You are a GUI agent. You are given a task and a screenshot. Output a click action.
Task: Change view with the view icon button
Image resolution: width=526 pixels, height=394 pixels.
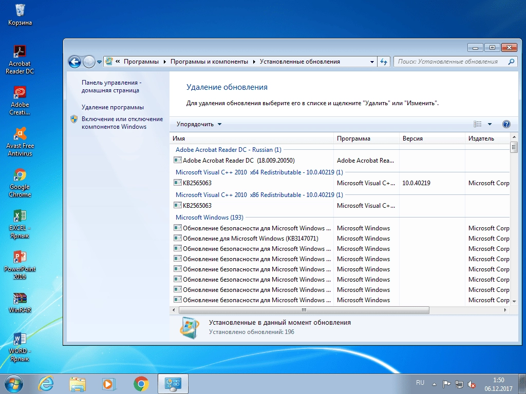click(477, 124)
